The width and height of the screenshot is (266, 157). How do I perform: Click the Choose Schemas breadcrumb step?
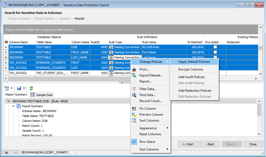coord(18,19)
